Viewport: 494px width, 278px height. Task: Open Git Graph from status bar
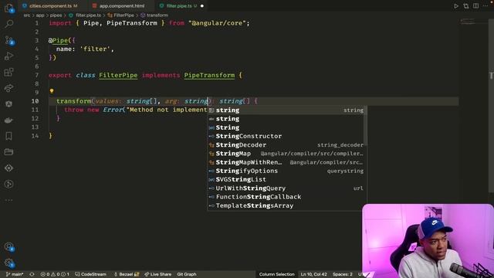pos(187,274)
